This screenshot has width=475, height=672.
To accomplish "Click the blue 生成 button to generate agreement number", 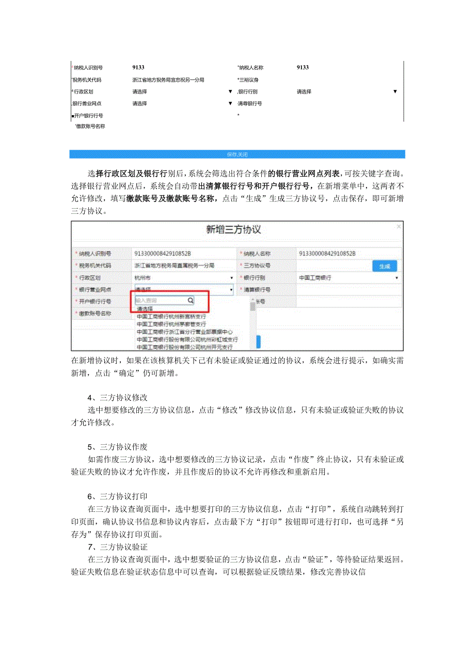I will coord(385,265).
